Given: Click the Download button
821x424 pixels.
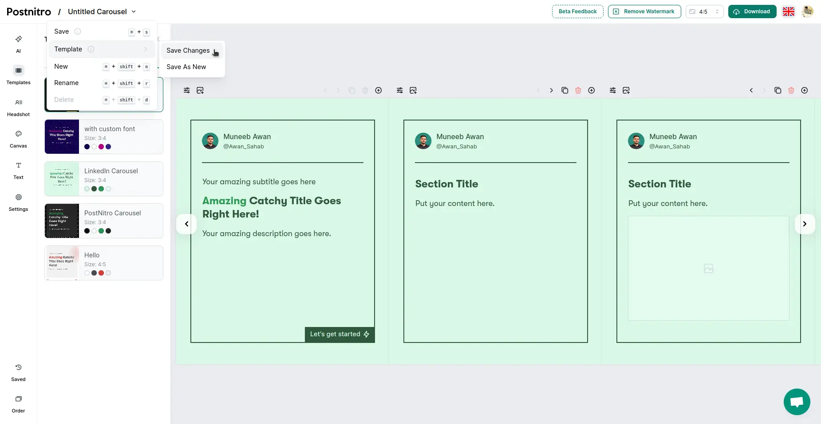Looking at the screenshot, I should pyautogui.click(x=752, y=12).
